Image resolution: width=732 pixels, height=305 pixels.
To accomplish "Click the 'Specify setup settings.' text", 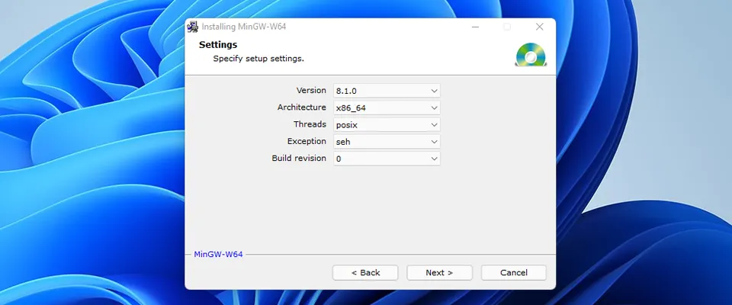I will tap(258, 59).
